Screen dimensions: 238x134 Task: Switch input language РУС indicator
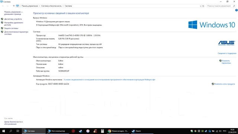click(x=225, y=131)
